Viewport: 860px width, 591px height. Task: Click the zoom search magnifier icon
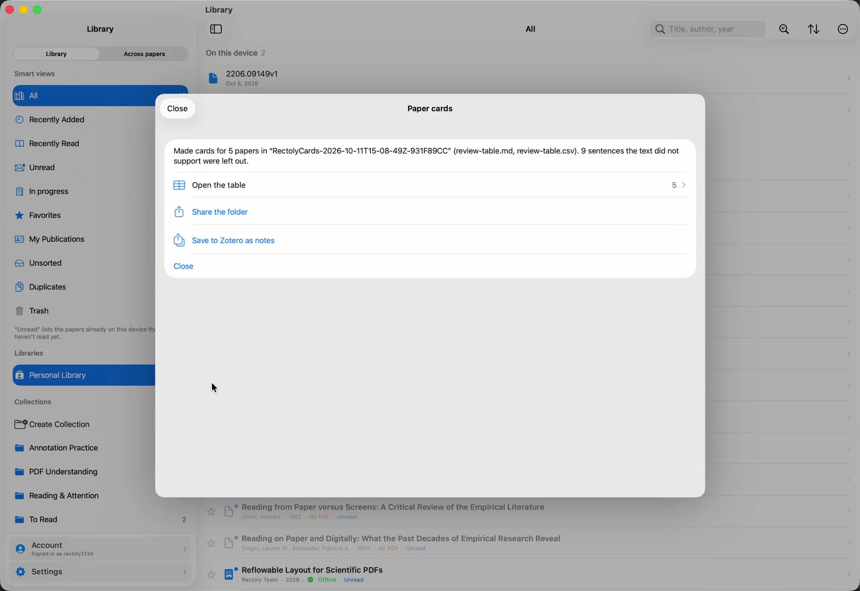pos(784,29)
